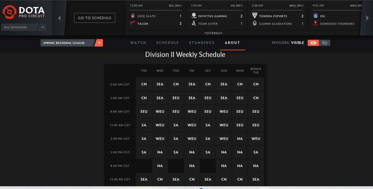
Task: Switch to the Standings tab
Action: pyautogui.click(x=202, y=43)
